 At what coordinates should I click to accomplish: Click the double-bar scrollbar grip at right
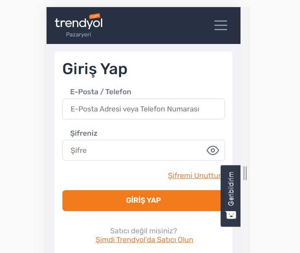pyautogui.click(x=245, y=173)
